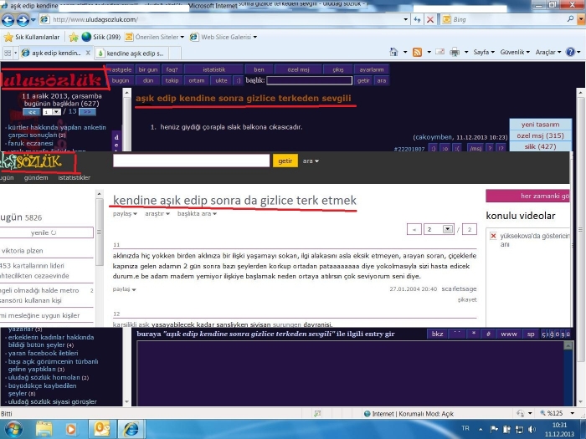Click the '/msj' button under the entry

pos(475,148)
